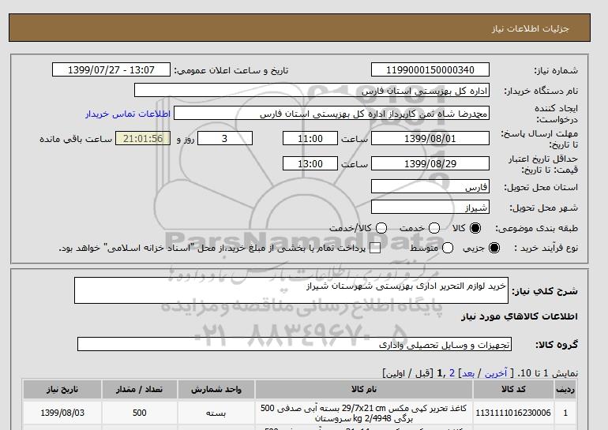608x430 pixels.
Task: Click the price validity date 1399/08/29 field
Action: coord(430,163)
